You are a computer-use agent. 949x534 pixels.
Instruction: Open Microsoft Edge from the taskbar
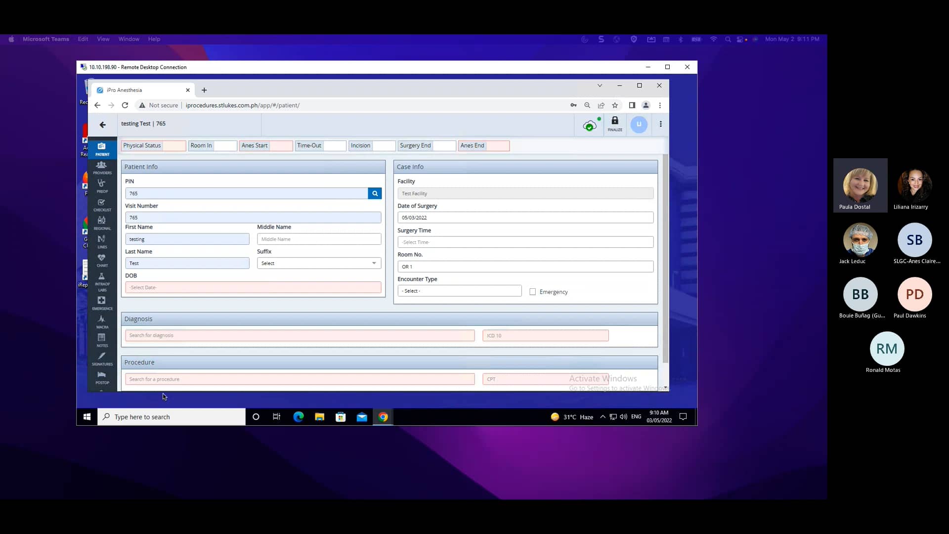pos(298,417)
